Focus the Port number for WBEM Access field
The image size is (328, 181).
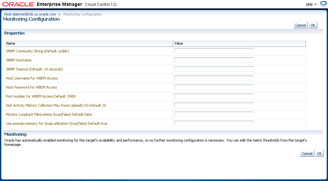pyautogui.click(x=214, y=96)
